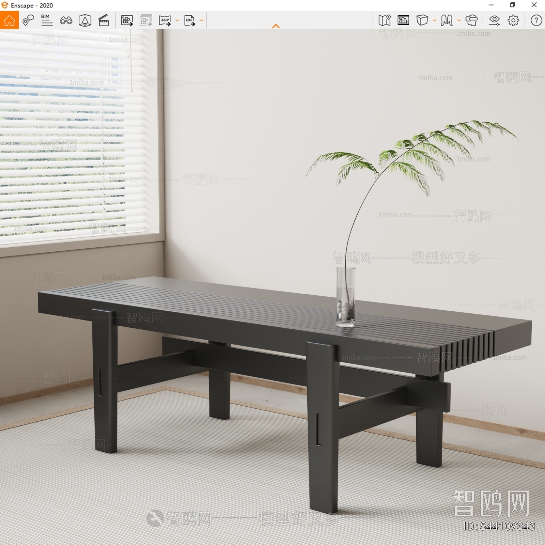Export a 360 panorama
Viewport: 545px width, 545px height.
165,20
